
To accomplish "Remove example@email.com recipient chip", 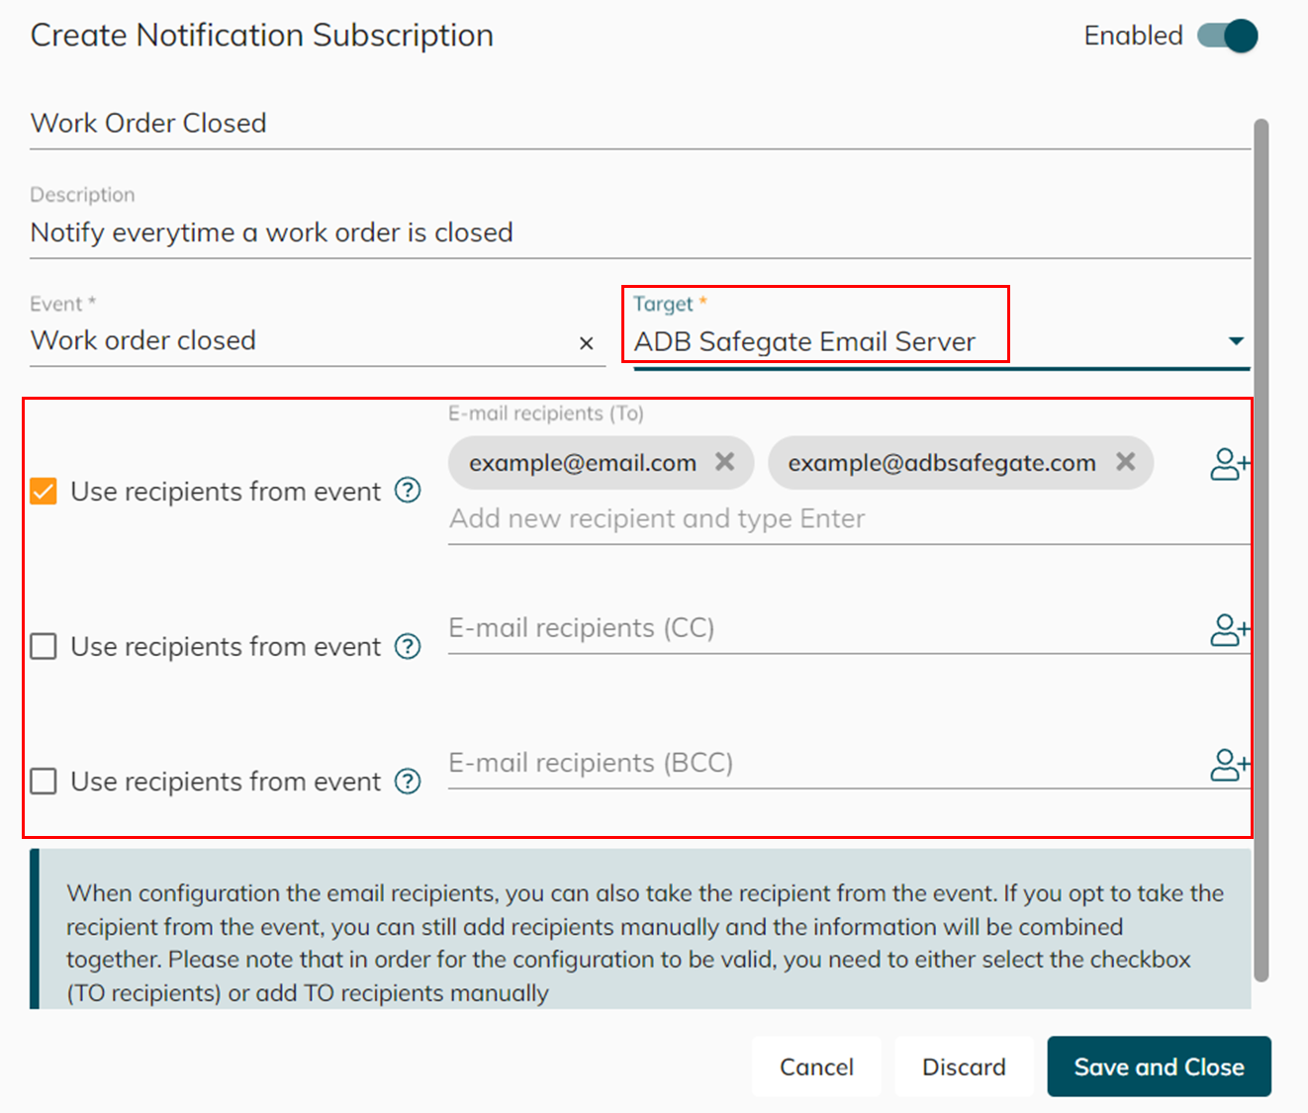I will coord(725,462).
